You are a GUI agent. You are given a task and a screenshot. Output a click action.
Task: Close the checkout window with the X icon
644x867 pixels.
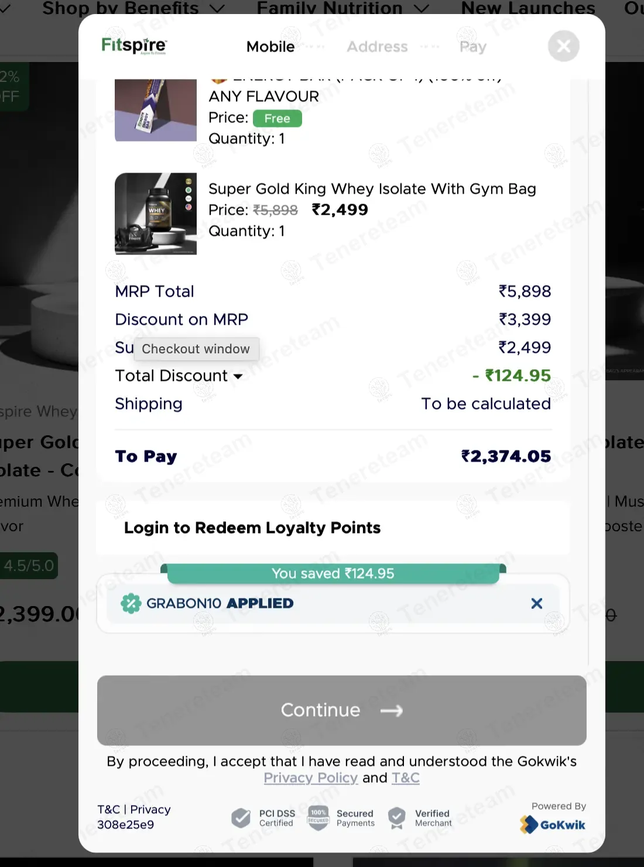563,46
